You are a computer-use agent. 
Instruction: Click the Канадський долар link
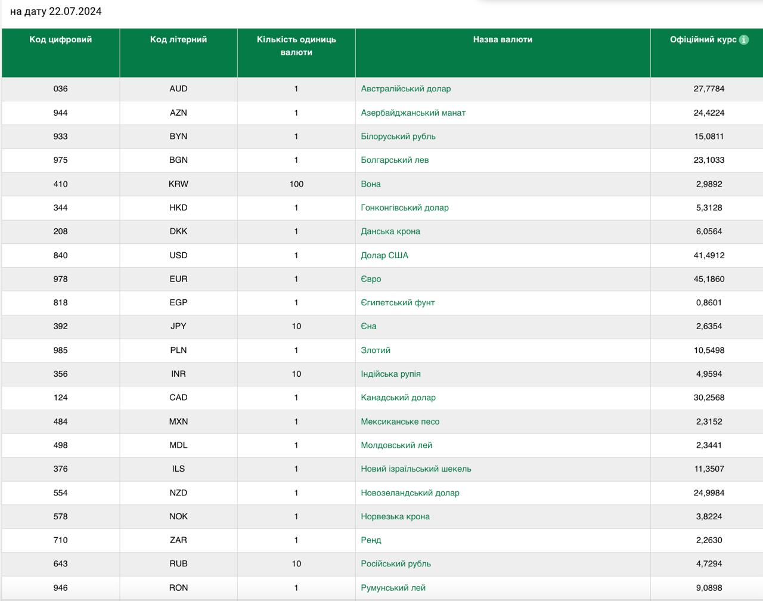click(398, 398)
